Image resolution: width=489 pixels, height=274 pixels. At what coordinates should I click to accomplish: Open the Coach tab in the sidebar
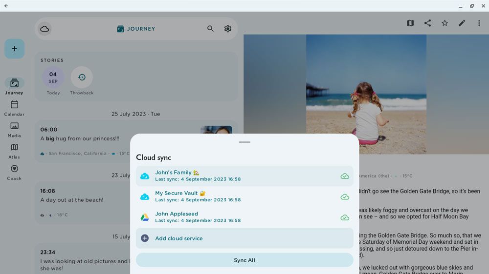[14, 173]
